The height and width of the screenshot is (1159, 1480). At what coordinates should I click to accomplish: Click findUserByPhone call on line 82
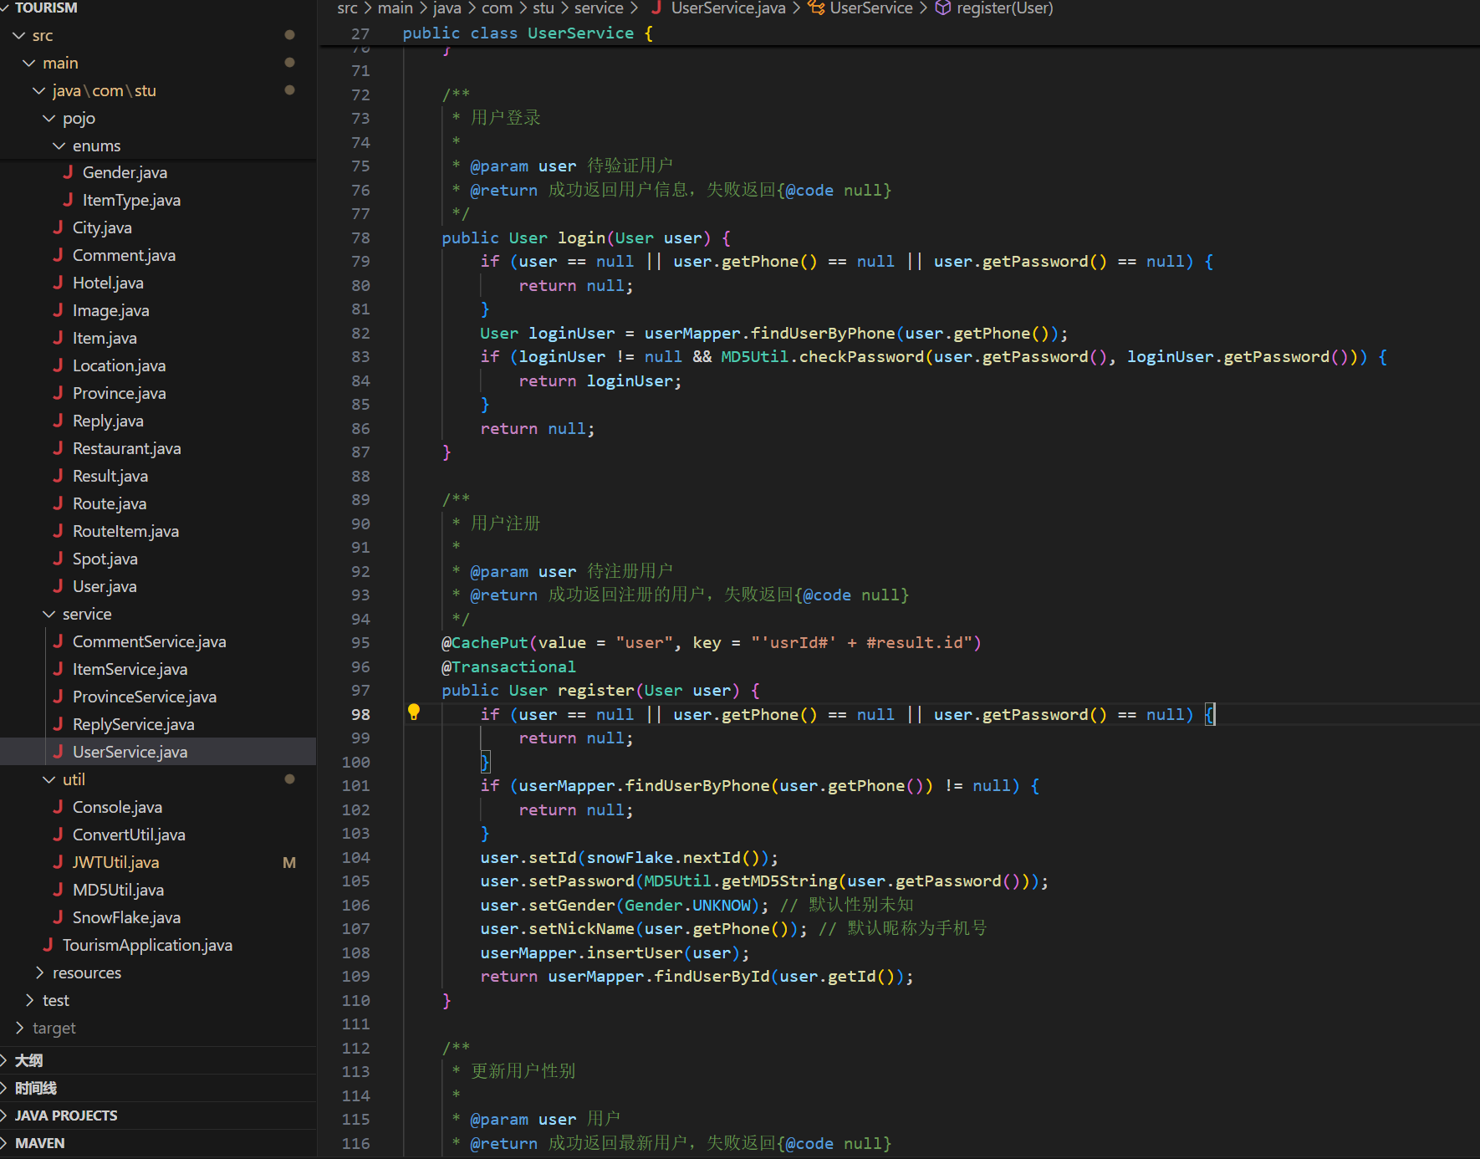(x=822, y=333)
